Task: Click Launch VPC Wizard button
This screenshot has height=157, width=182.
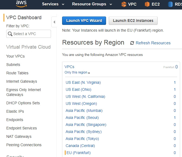Action: [x=84, y=21]
